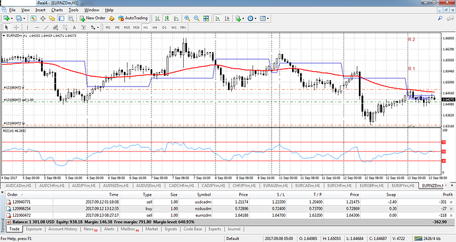Switch timeframe to M15
The width and height of the screenshot is (456, 242).
(127, 28)
